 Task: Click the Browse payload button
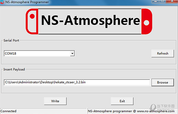tap(163, 83)
